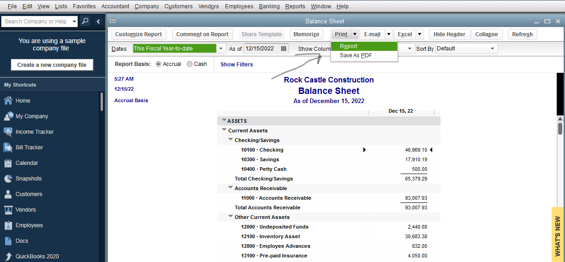Screen dimensions: 565x262
Task: Open the WHAT'S NEW side tab
Action: pos(558,235)
